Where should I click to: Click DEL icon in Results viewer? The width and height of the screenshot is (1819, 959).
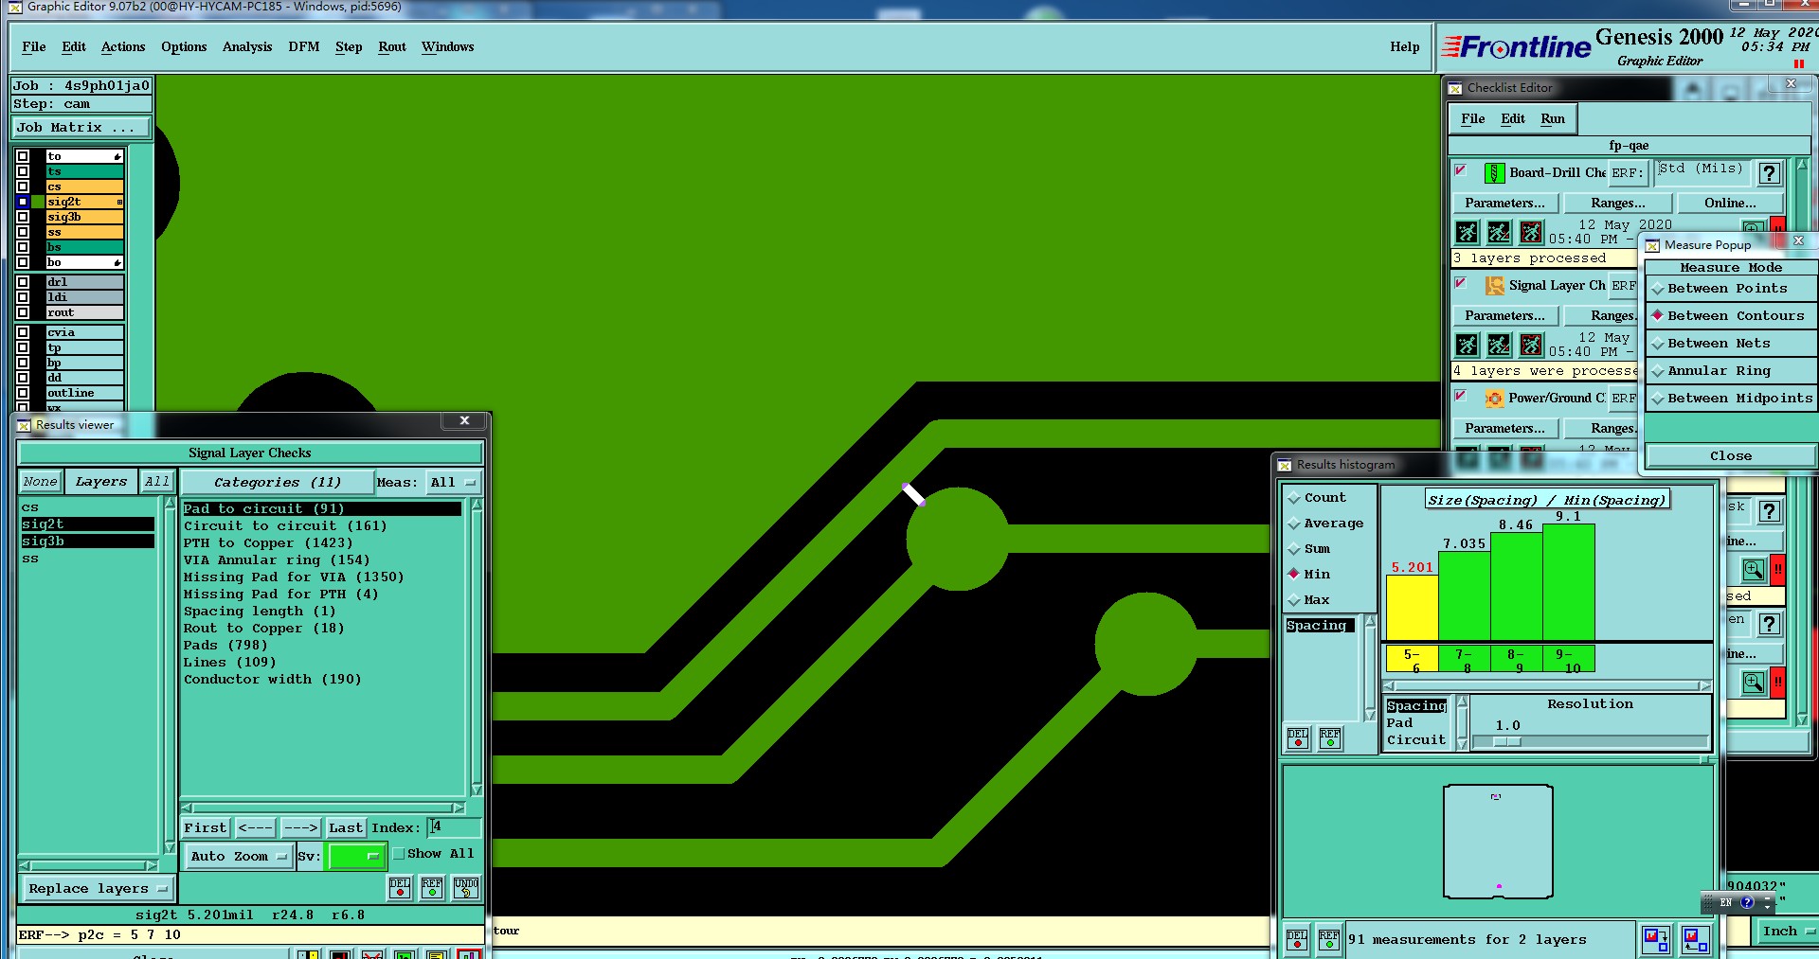pyautogui.click(x=400, y=887)
